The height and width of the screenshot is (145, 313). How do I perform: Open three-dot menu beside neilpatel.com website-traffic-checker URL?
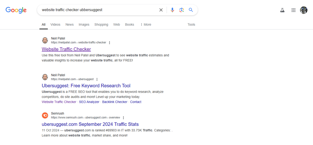(109, 42)
